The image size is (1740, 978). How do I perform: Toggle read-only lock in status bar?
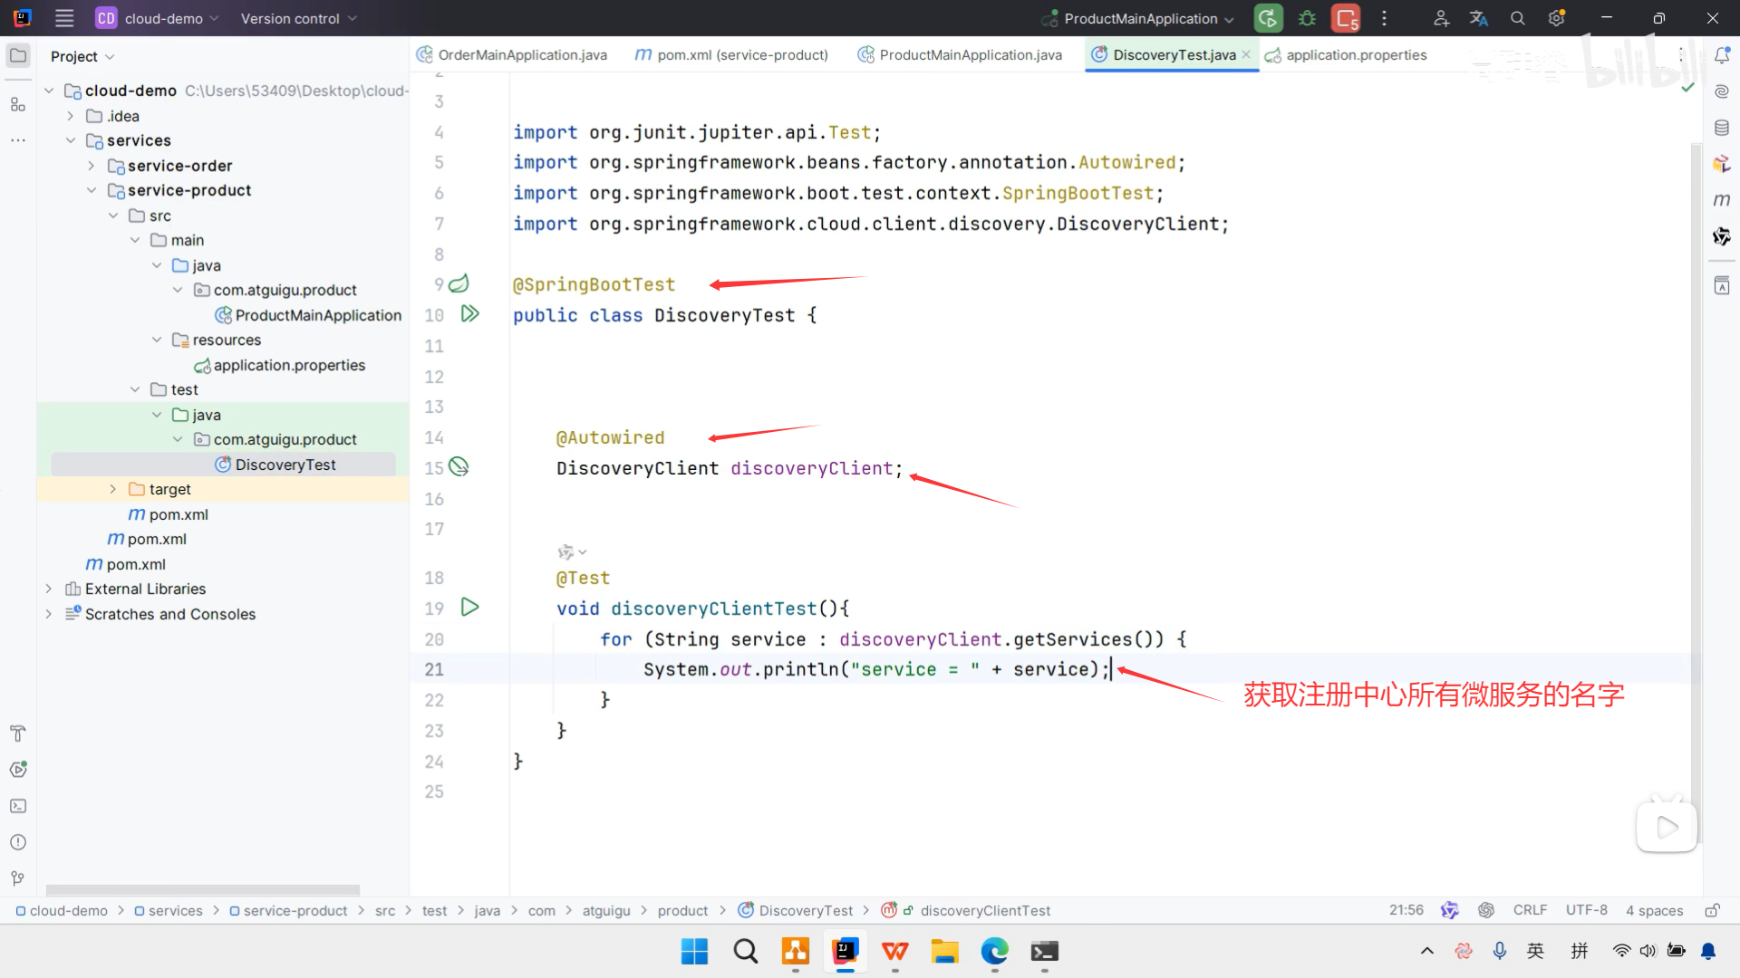(1712, 910)
